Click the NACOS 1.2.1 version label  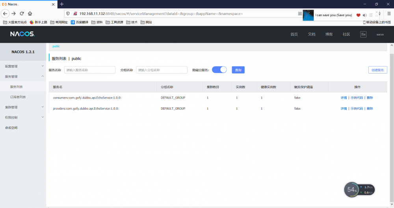pyautogui.click(x=23, y=52)
